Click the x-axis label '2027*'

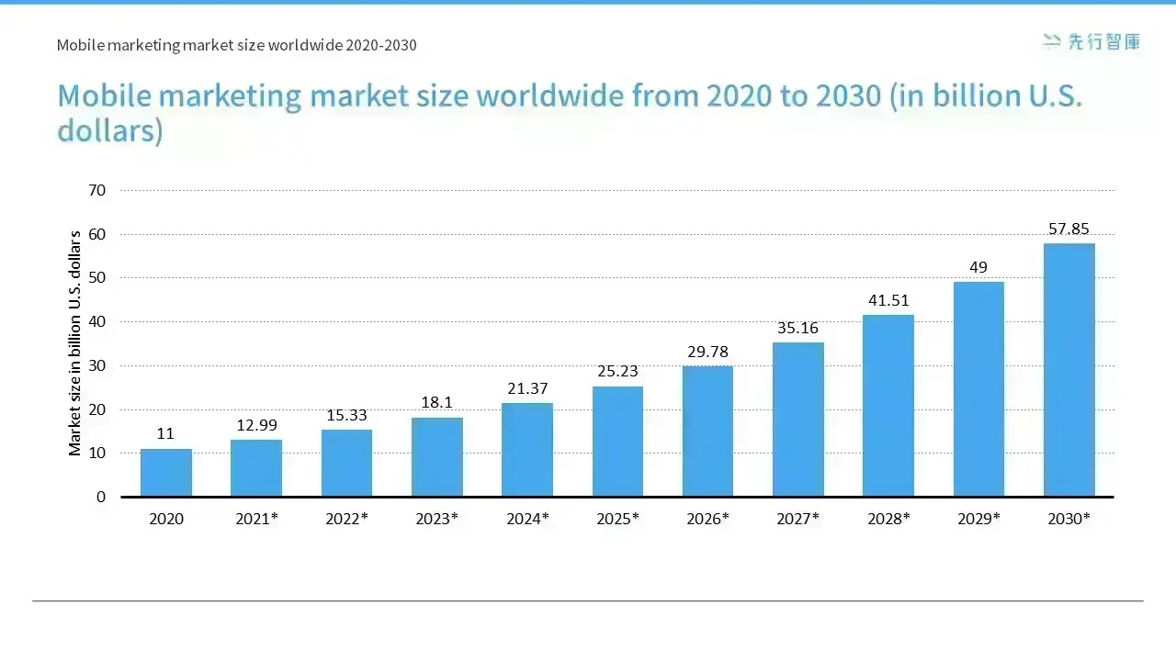point(798,519)
